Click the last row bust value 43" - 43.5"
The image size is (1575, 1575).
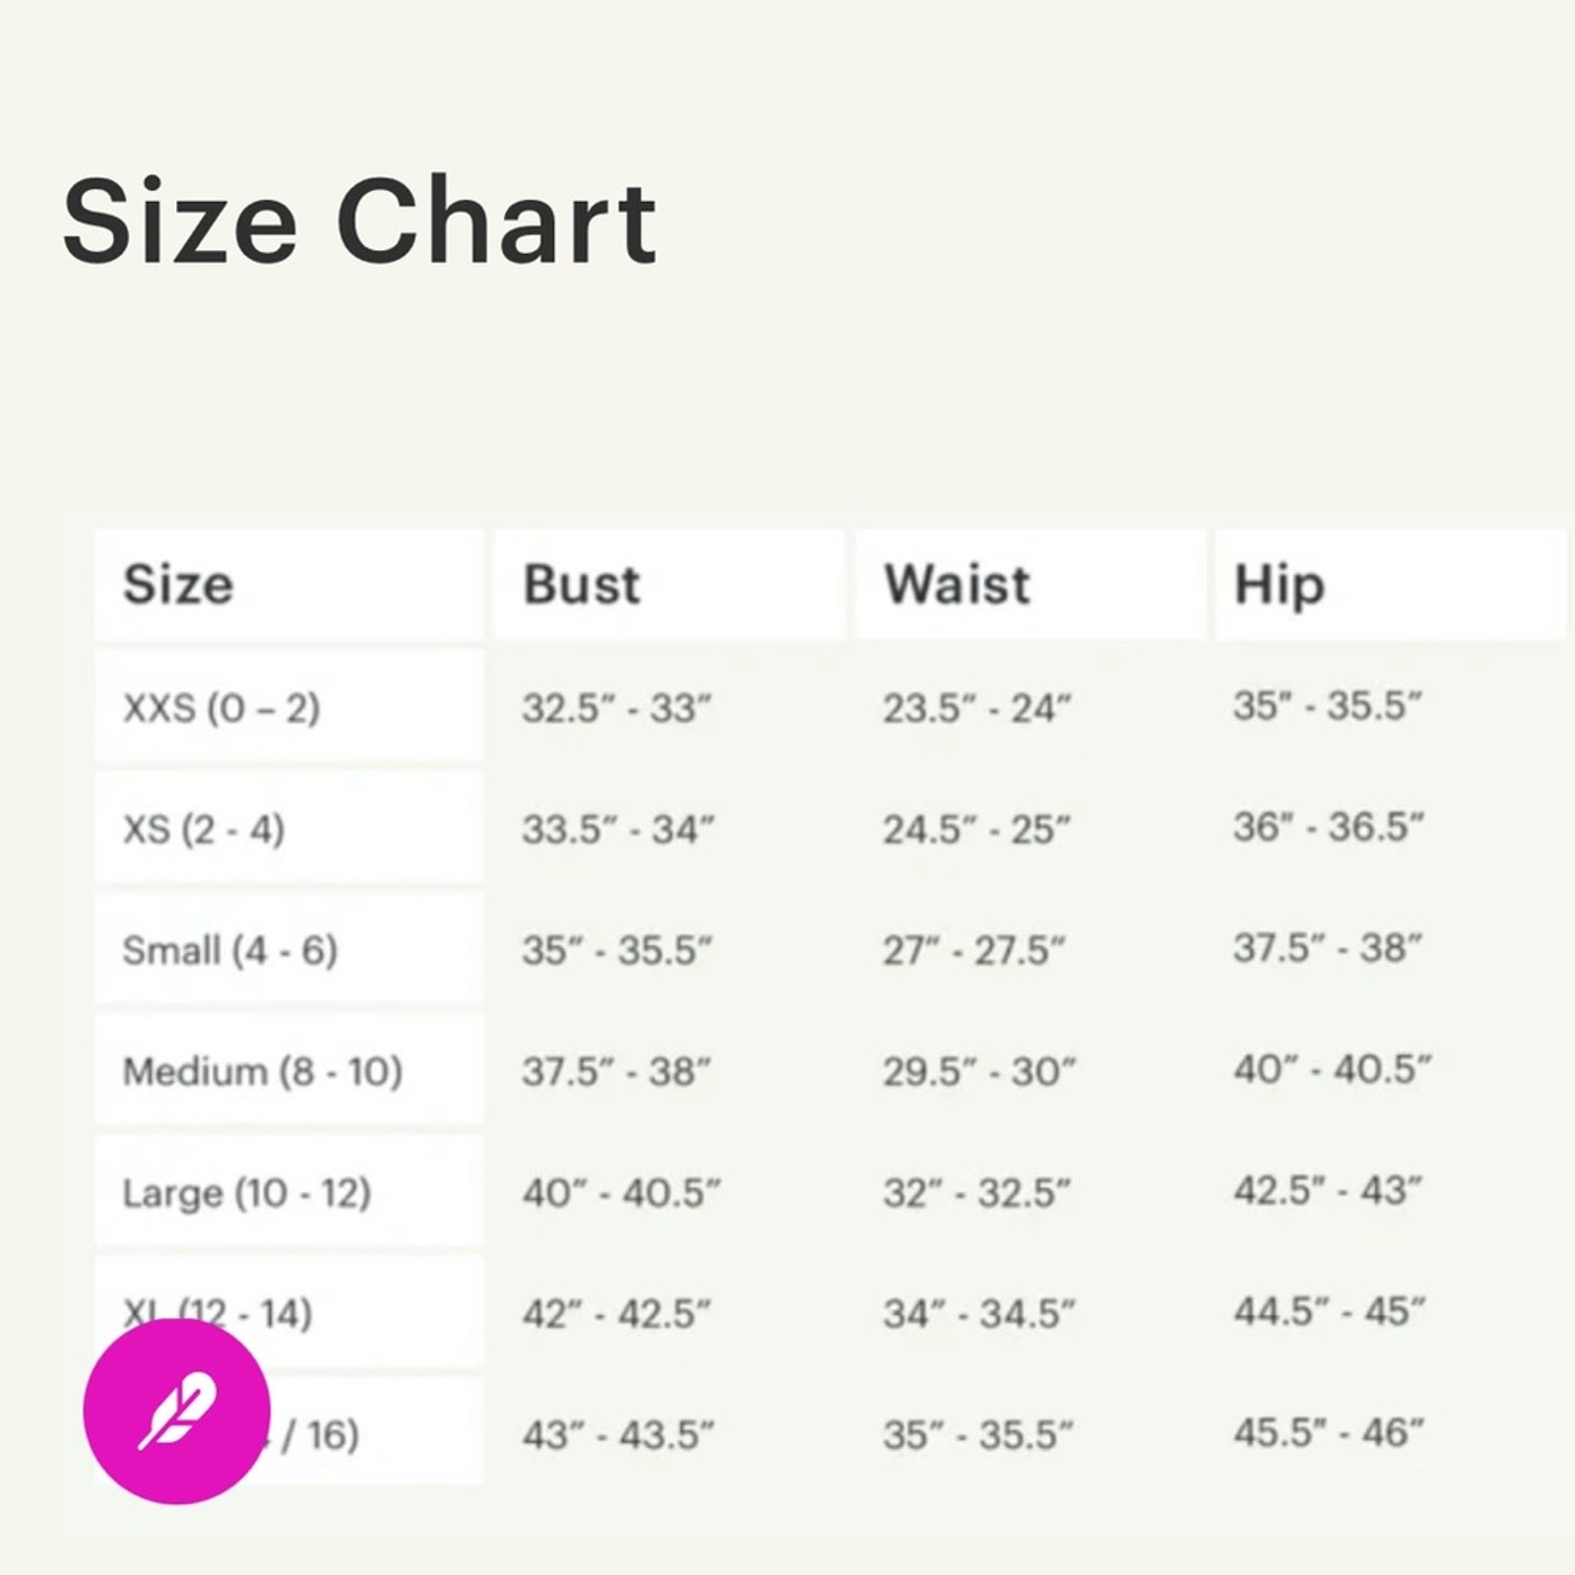(618, 1434)
